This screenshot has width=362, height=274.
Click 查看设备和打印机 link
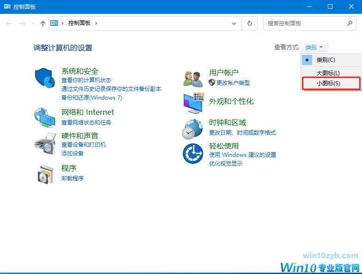[x=84, y=145]
